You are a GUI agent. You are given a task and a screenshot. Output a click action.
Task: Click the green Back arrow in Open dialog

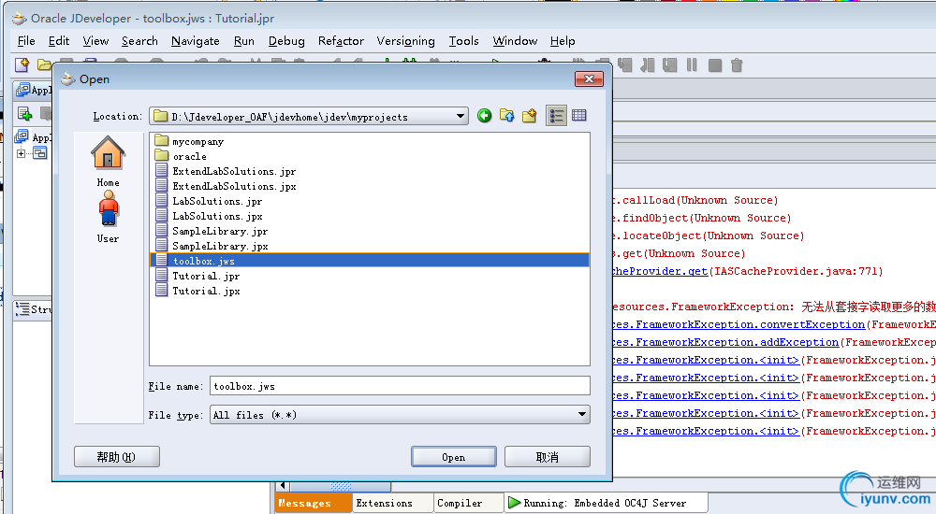(485, 116)
